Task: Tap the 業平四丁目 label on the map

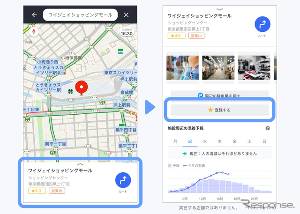Action: [x=126, y=130]
